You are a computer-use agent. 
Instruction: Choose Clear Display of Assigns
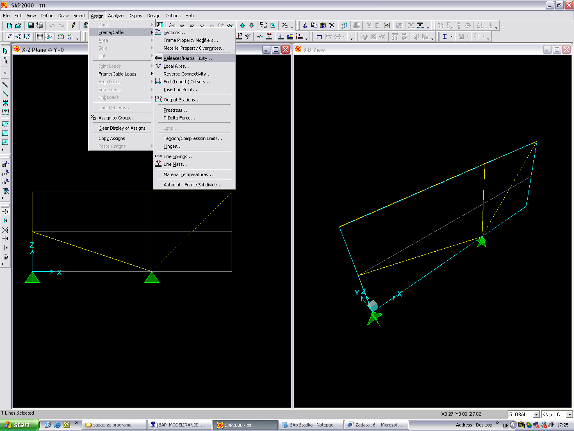[121, 128]
